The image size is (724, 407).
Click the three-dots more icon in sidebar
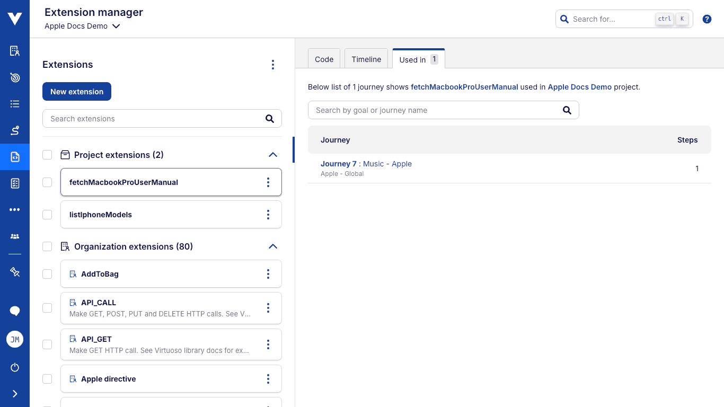(x=15, y=210)
